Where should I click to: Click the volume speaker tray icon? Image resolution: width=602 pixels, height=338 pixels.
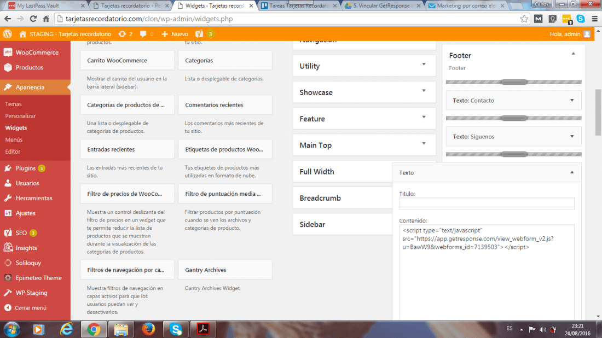[542, 329]
